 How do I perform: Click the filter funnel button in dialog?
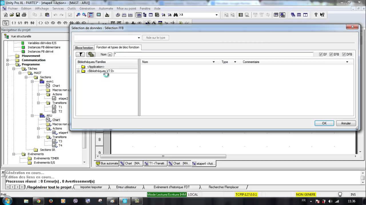tap(80, 54)
